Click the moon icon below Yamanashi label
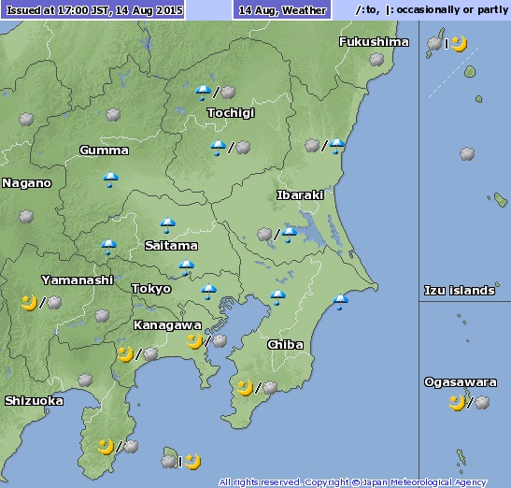The height and width of the screenshot is (488, 511). click(29, 303)
